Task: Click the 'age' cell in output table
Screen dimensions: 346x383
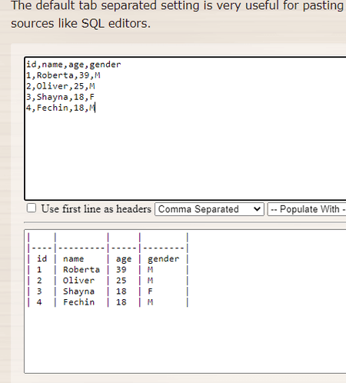Action: (x=124, y=259)
